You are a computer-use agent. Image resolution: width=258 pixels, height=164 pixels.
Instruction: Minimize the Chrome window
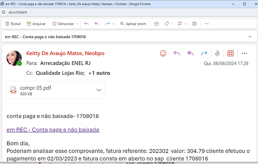click(233, 4)
